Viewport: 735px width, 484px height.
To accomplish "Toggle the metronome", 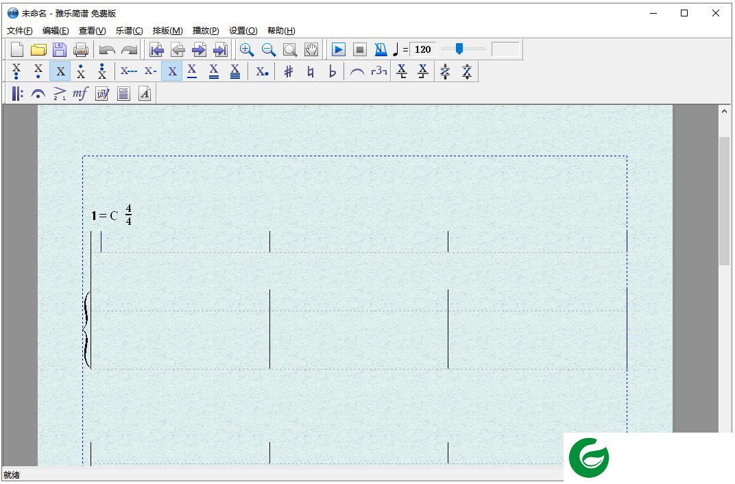I will coord(381,49).
